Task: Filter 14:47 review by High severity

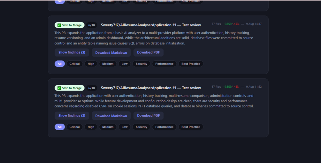Action: 91,64
